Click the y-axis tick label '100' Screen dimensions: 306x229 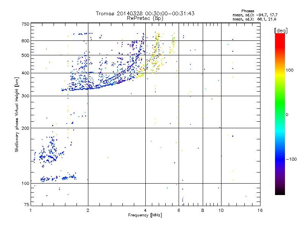coord(25,184)
